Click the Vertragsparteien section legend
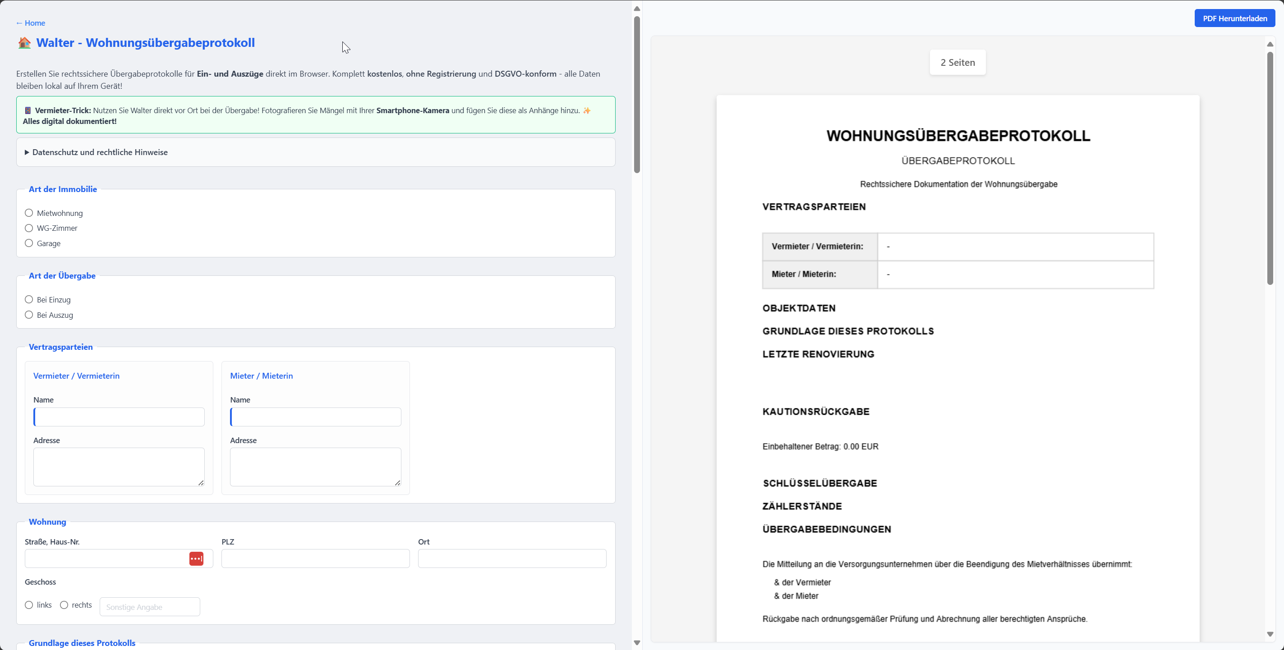 (x=61, y=347)
